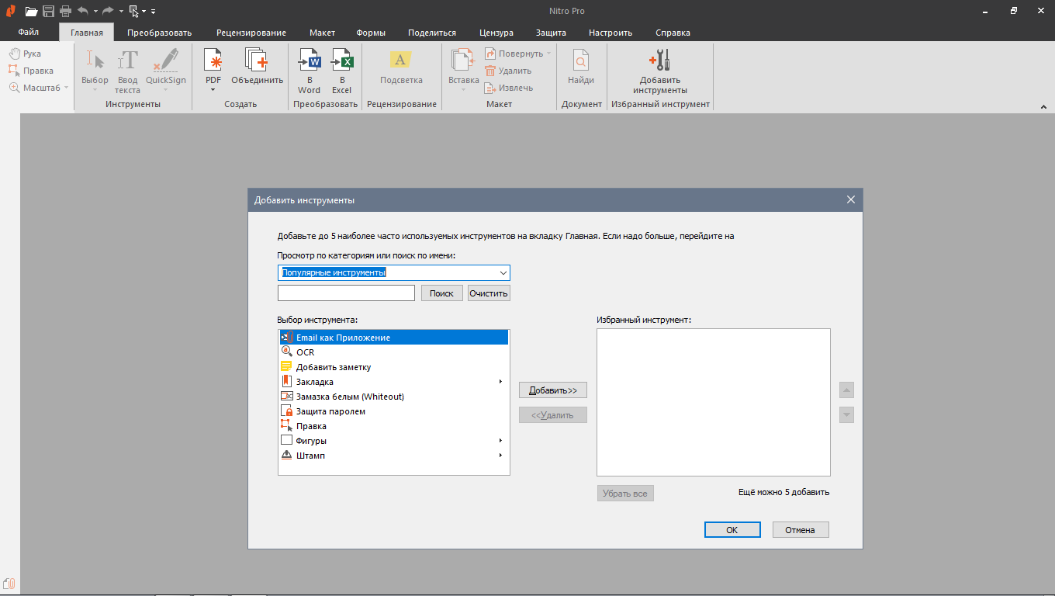Click the Очистить button

(x=489, y=293)
